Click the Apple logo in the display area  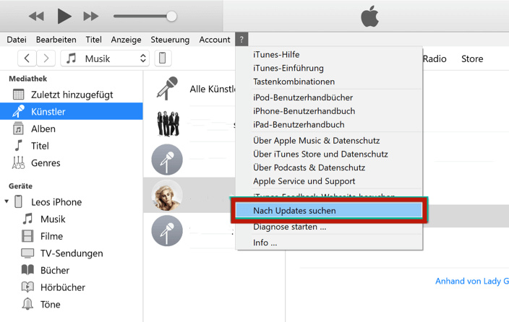click(x=369, y=16)
